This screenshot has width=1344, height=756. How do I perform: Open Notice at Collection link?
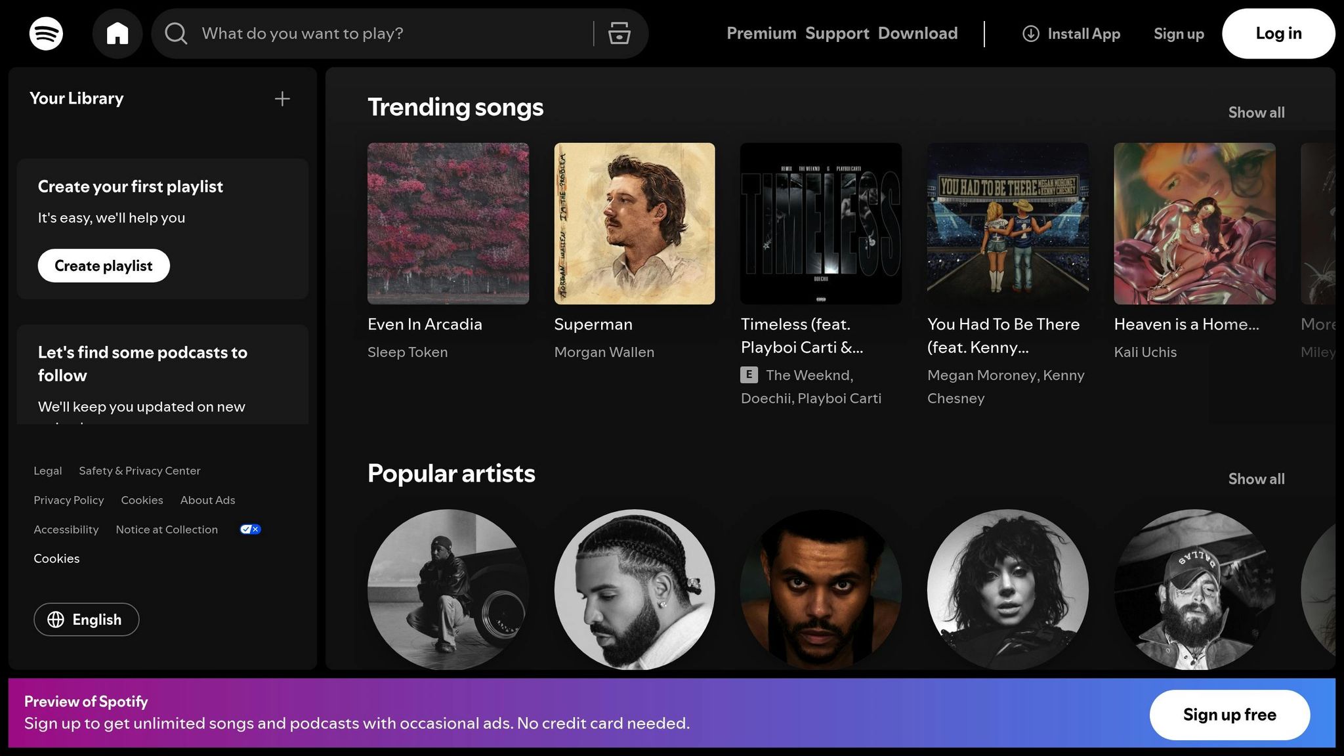point(167,530)
